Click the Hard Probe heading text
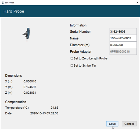This screenshot has height=130, width=140. point(14,11)
